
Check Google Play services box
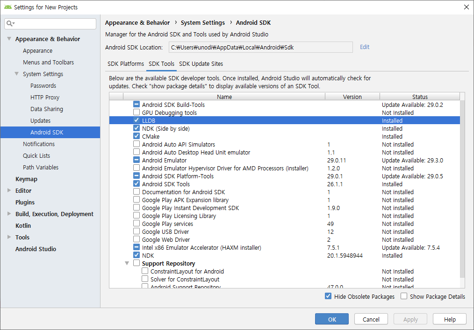point(136,224)
